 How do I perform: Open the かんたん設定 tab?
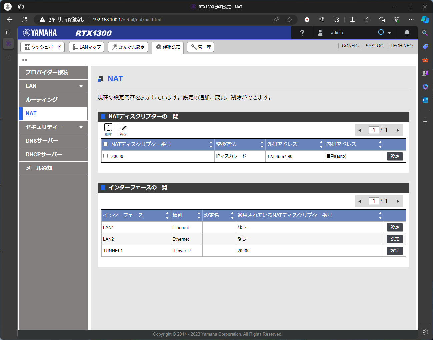(x=128, y=47)
